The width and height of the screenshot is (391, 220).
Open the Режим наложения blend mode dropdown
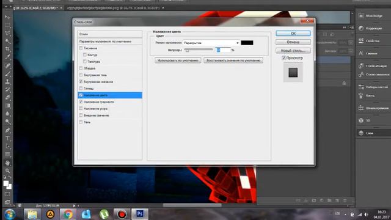[211, 43]
